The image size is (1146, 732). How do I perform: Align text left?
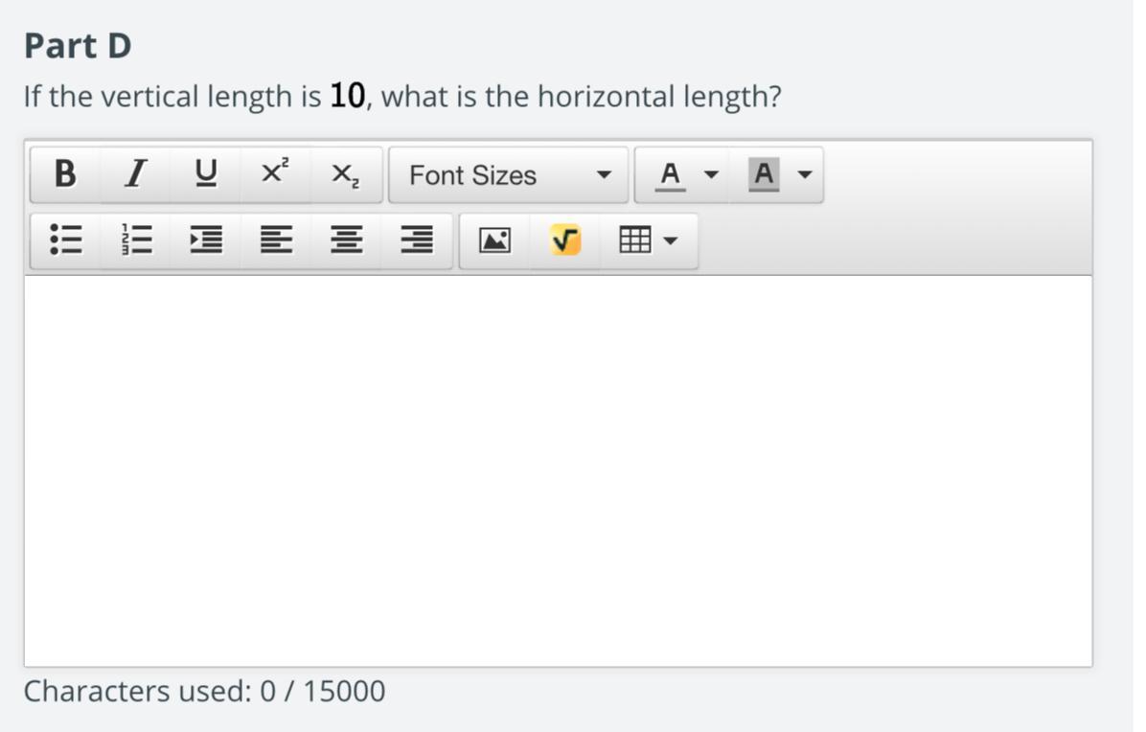[x=276, y=240]
